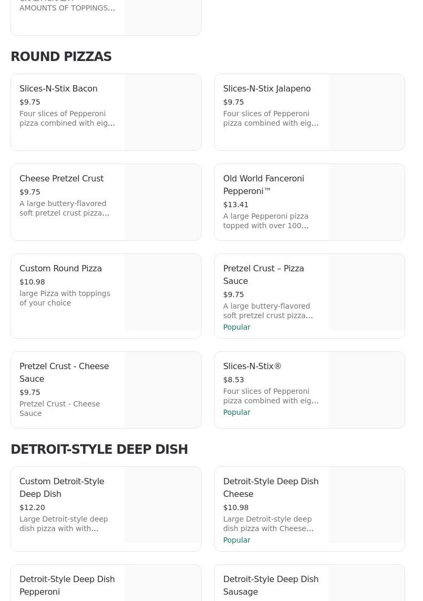Select Detroit-Style Deep Dish Cheese title
Viewport: 423px width, 601px height.
coord(270,487)
